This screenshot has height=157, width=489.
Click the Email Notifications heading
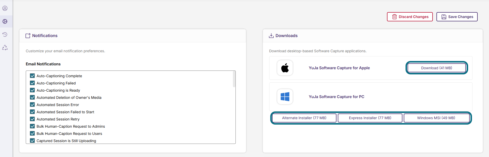point(43,64)
